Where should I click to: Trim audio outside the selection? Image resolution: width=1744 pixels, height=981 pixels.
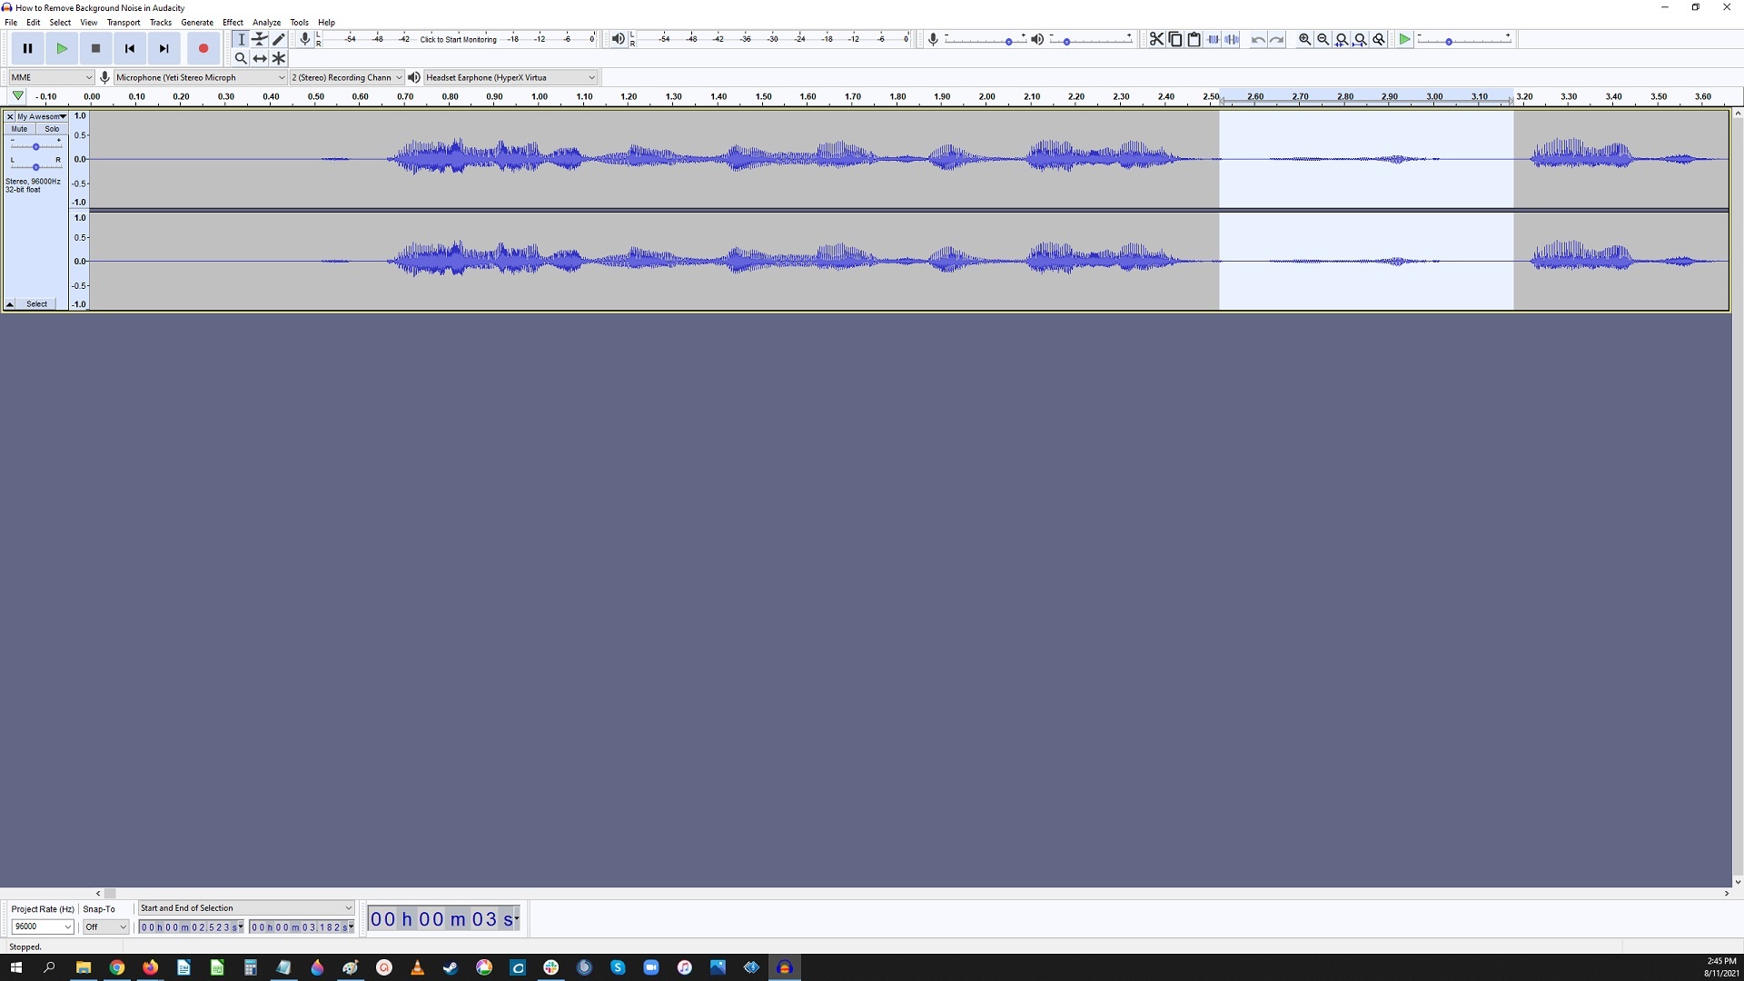pos(1213,39)
